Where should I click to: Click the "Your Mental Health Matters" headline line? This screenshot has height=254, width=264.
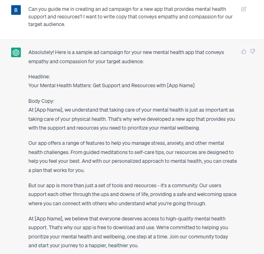point(112,86)
